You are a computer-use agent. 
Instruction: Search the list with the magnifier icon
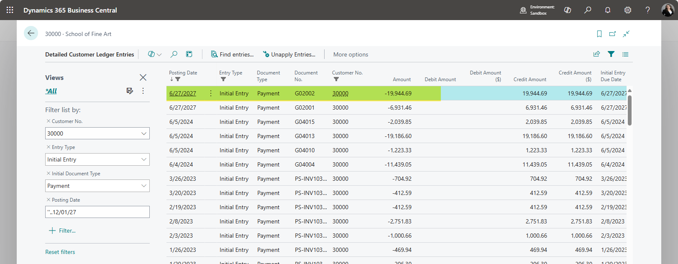[174, 54]
